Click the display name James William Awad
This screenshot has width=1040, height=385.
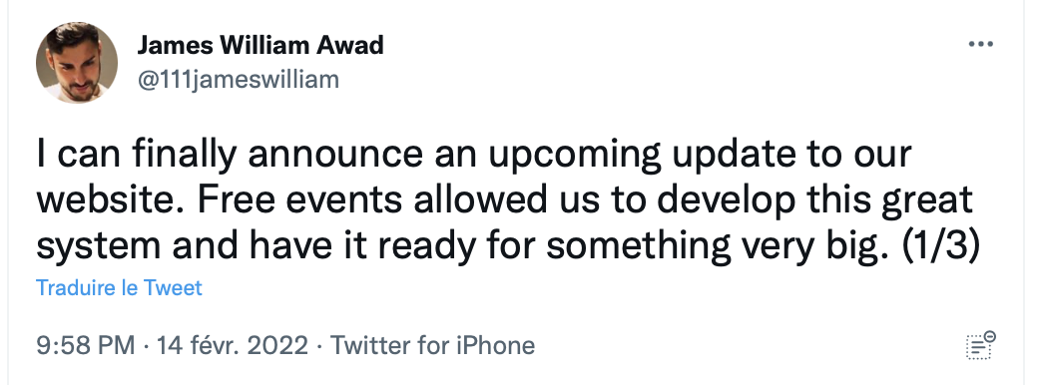pyautogui.click(x=260, y=45)
